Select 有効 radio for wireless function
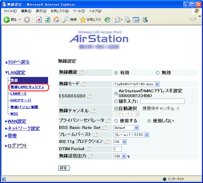 (x=116, y=73)
